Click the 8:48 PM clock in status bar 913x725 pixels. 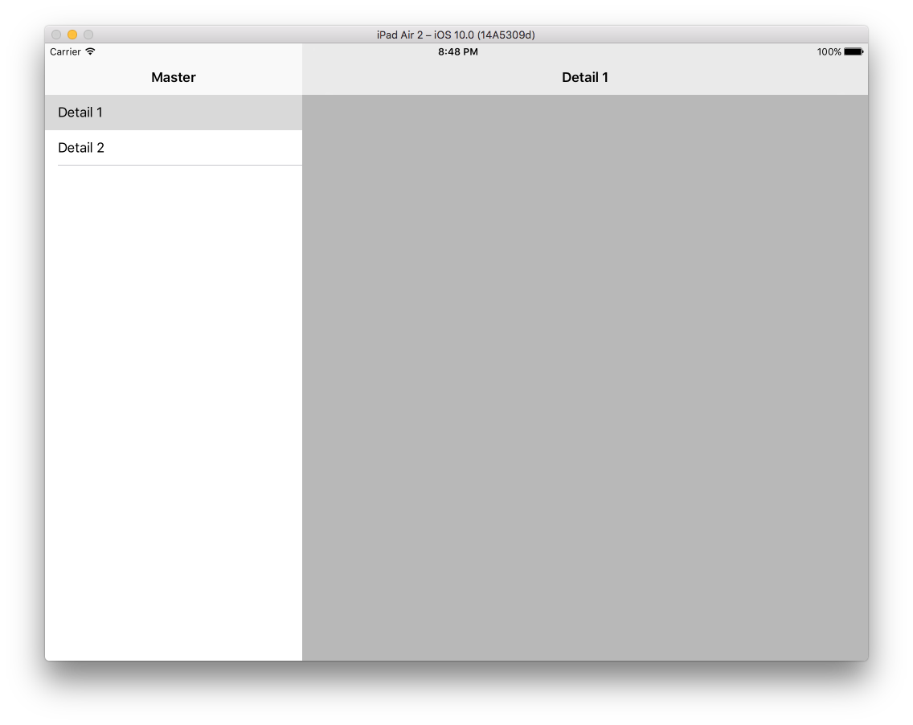[457, 51]
